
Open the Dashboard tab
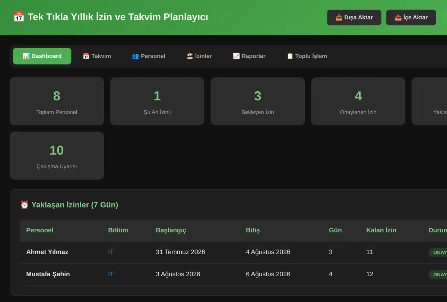pyautogui.click(x=42, y=56)
